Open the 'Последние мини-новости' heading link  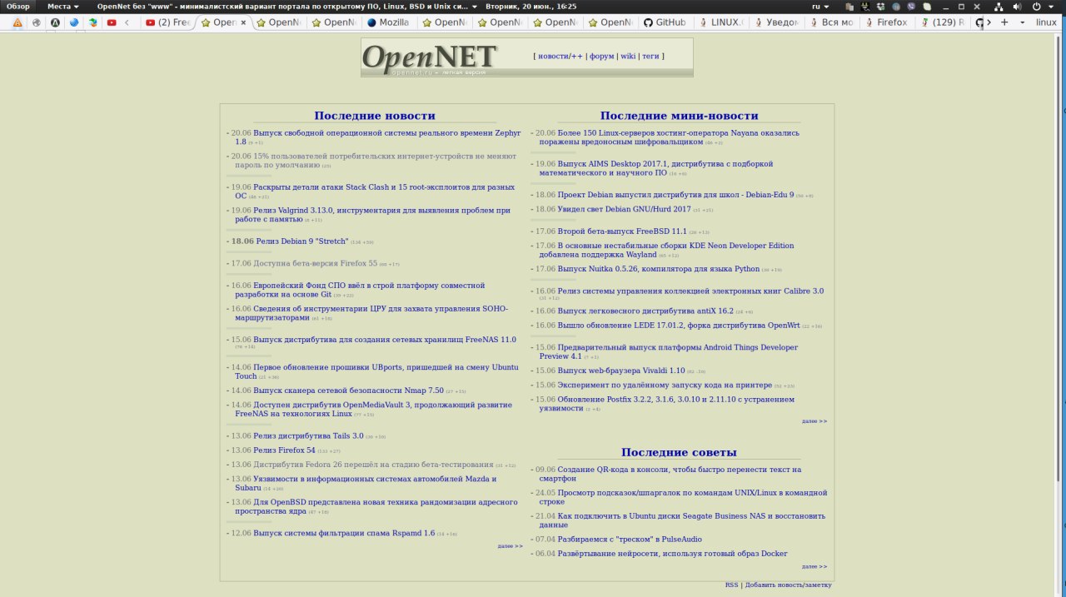pos(679,116)
